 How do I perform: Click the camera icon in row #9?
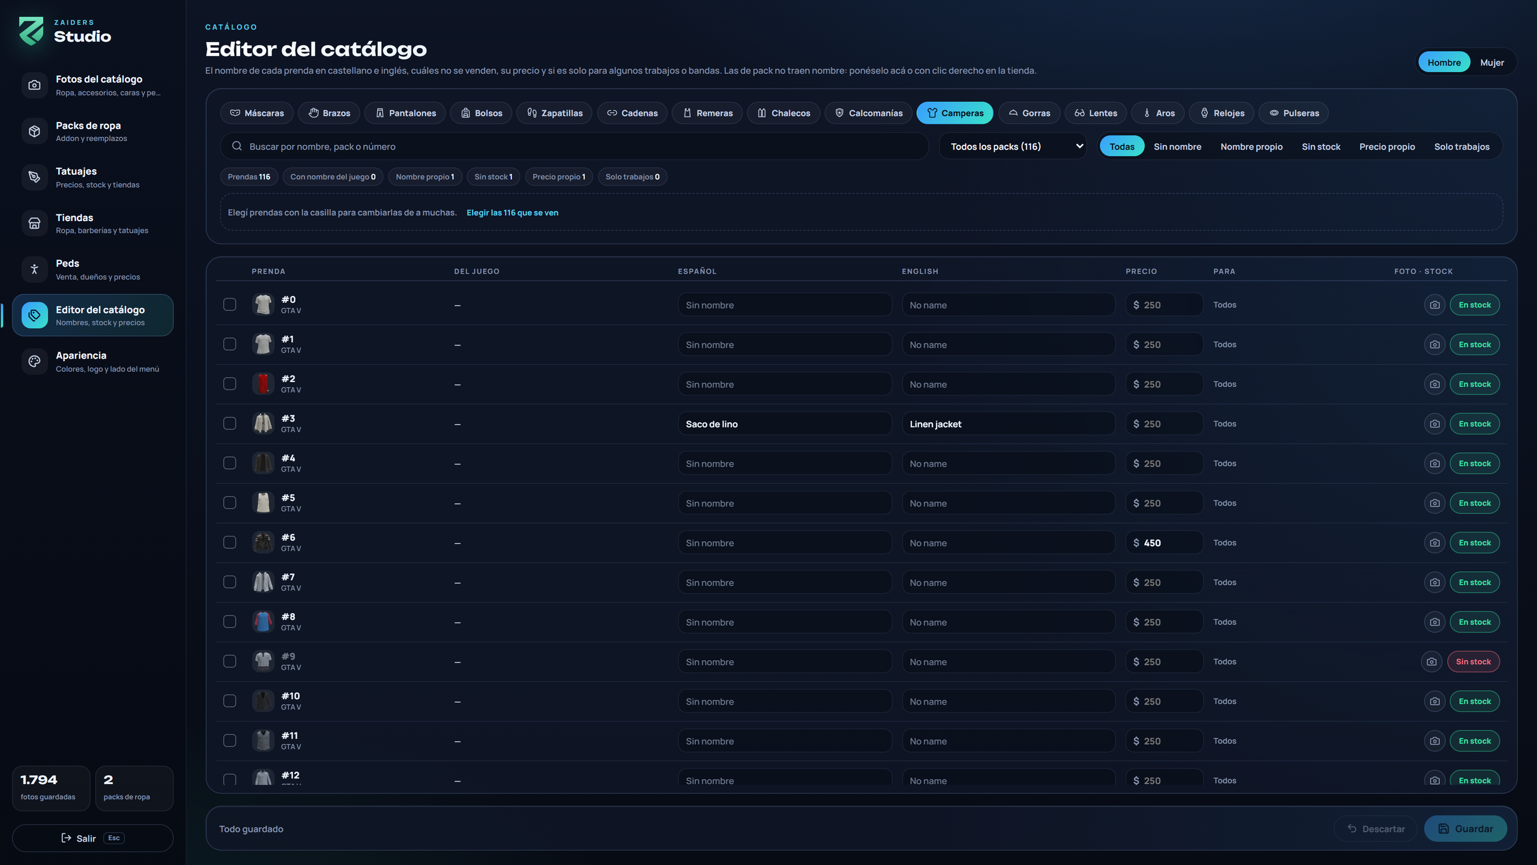[1431, 661]
